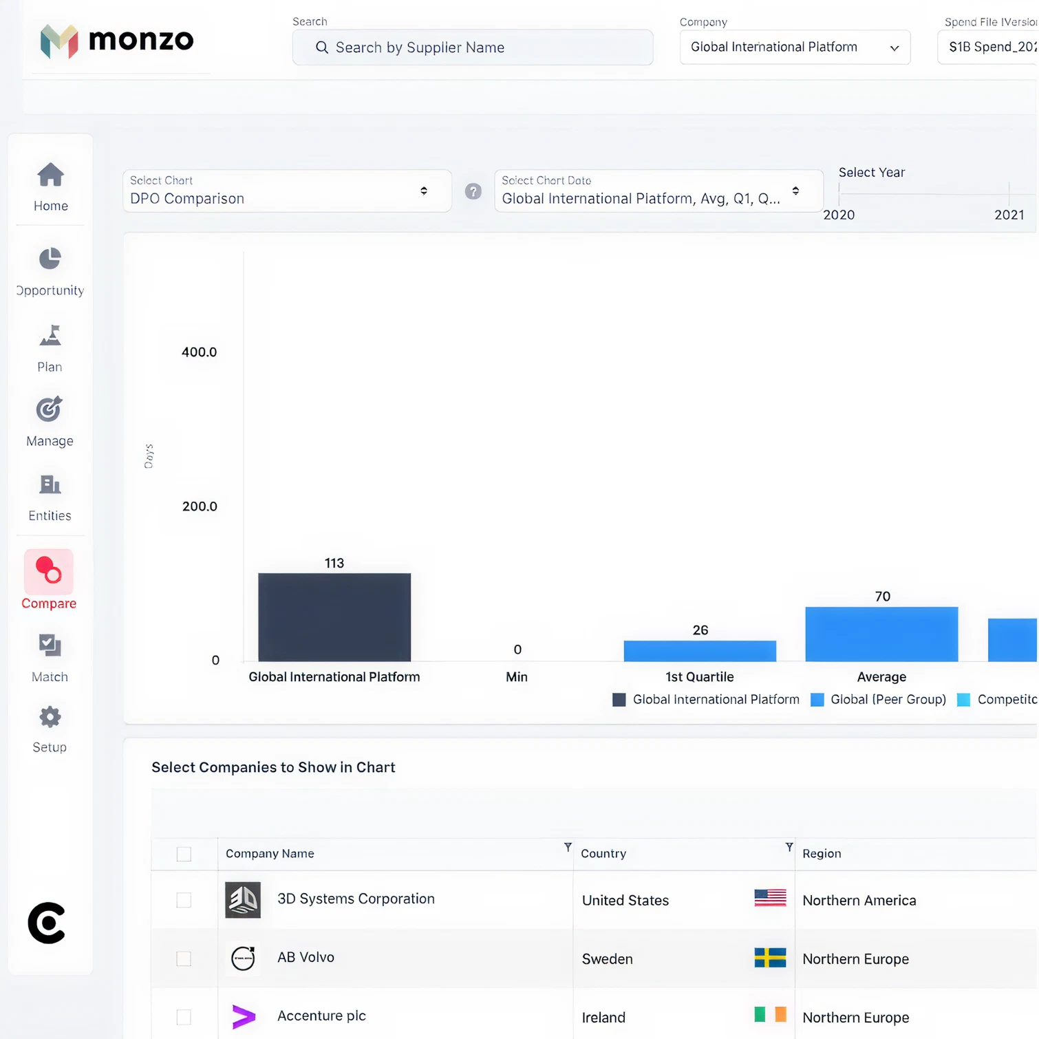Click the Monzo logo
The width and height of the screenshot is (1039, 1039).
[x=117, y=41]
